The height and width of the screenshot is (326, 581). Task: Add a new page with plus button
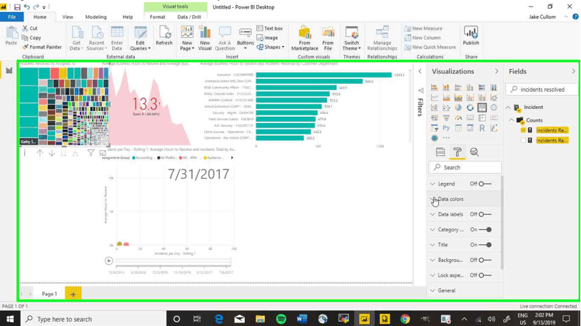[x=73, y=294]
